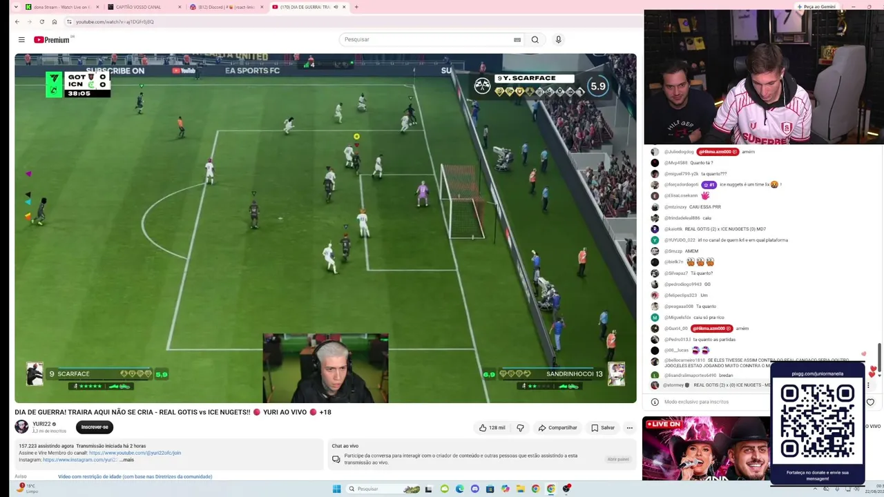The height and width of the screenshot is (497, 884).
Task: Mute the audio-playing YouTube tab
Action: [x=336, y=7]
